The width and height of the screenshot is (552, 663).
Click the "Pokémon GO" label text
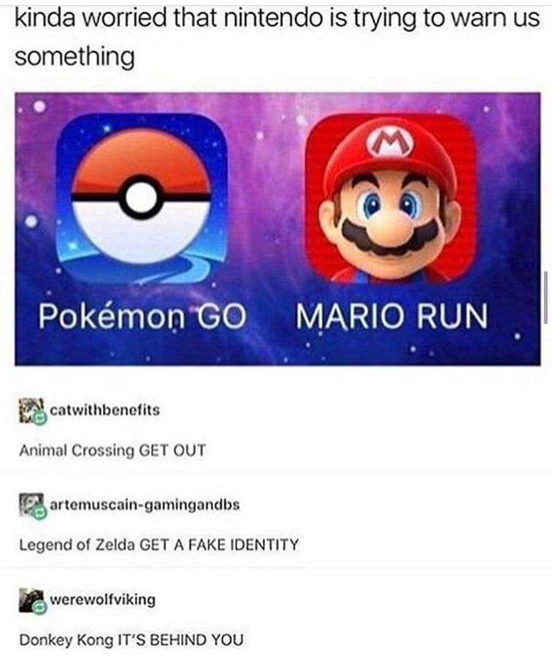(x=142, y=316)
